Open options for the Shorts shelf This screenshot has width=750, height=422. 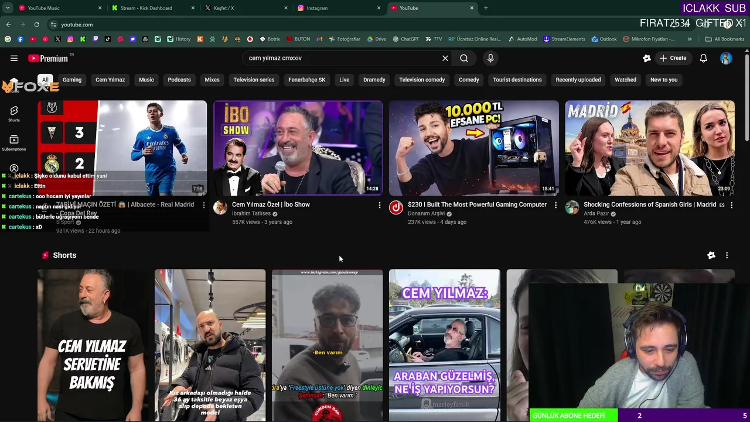coord(727,256)
